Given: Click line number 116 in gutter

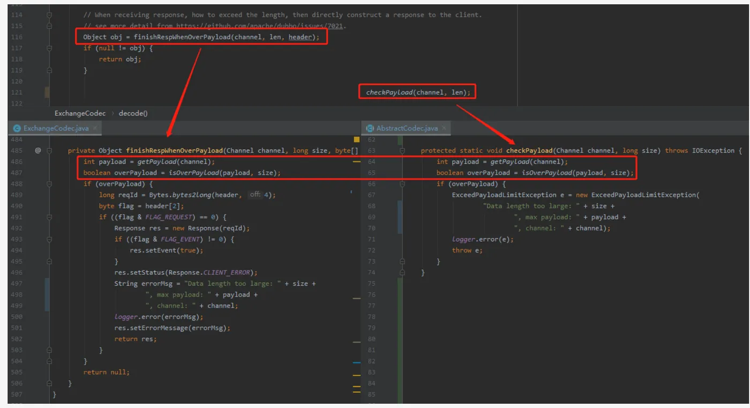Looking at the screenshot, I should [17, 37].
